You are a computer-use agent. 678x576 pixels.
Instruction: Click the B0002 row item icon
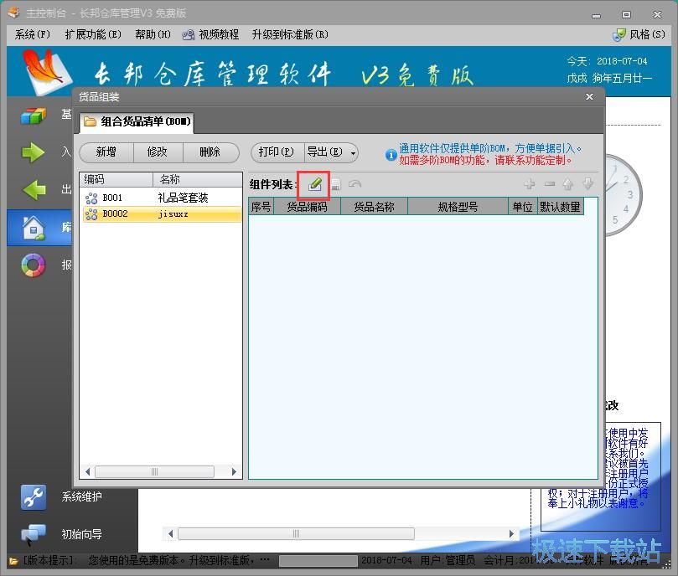(91, 214)
